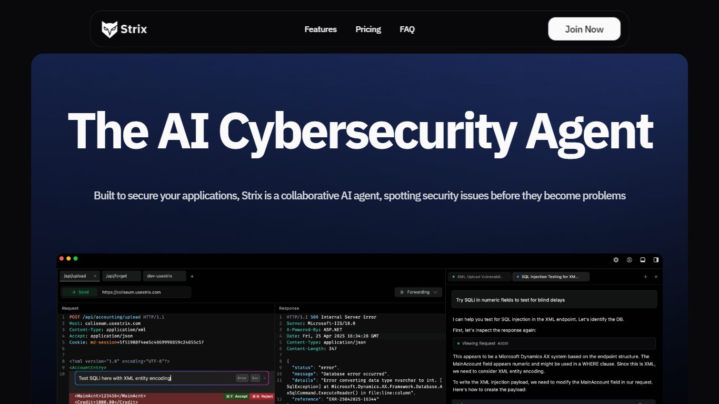
Task: Switch to the /api/upload tab
Action: pos(80,276)
